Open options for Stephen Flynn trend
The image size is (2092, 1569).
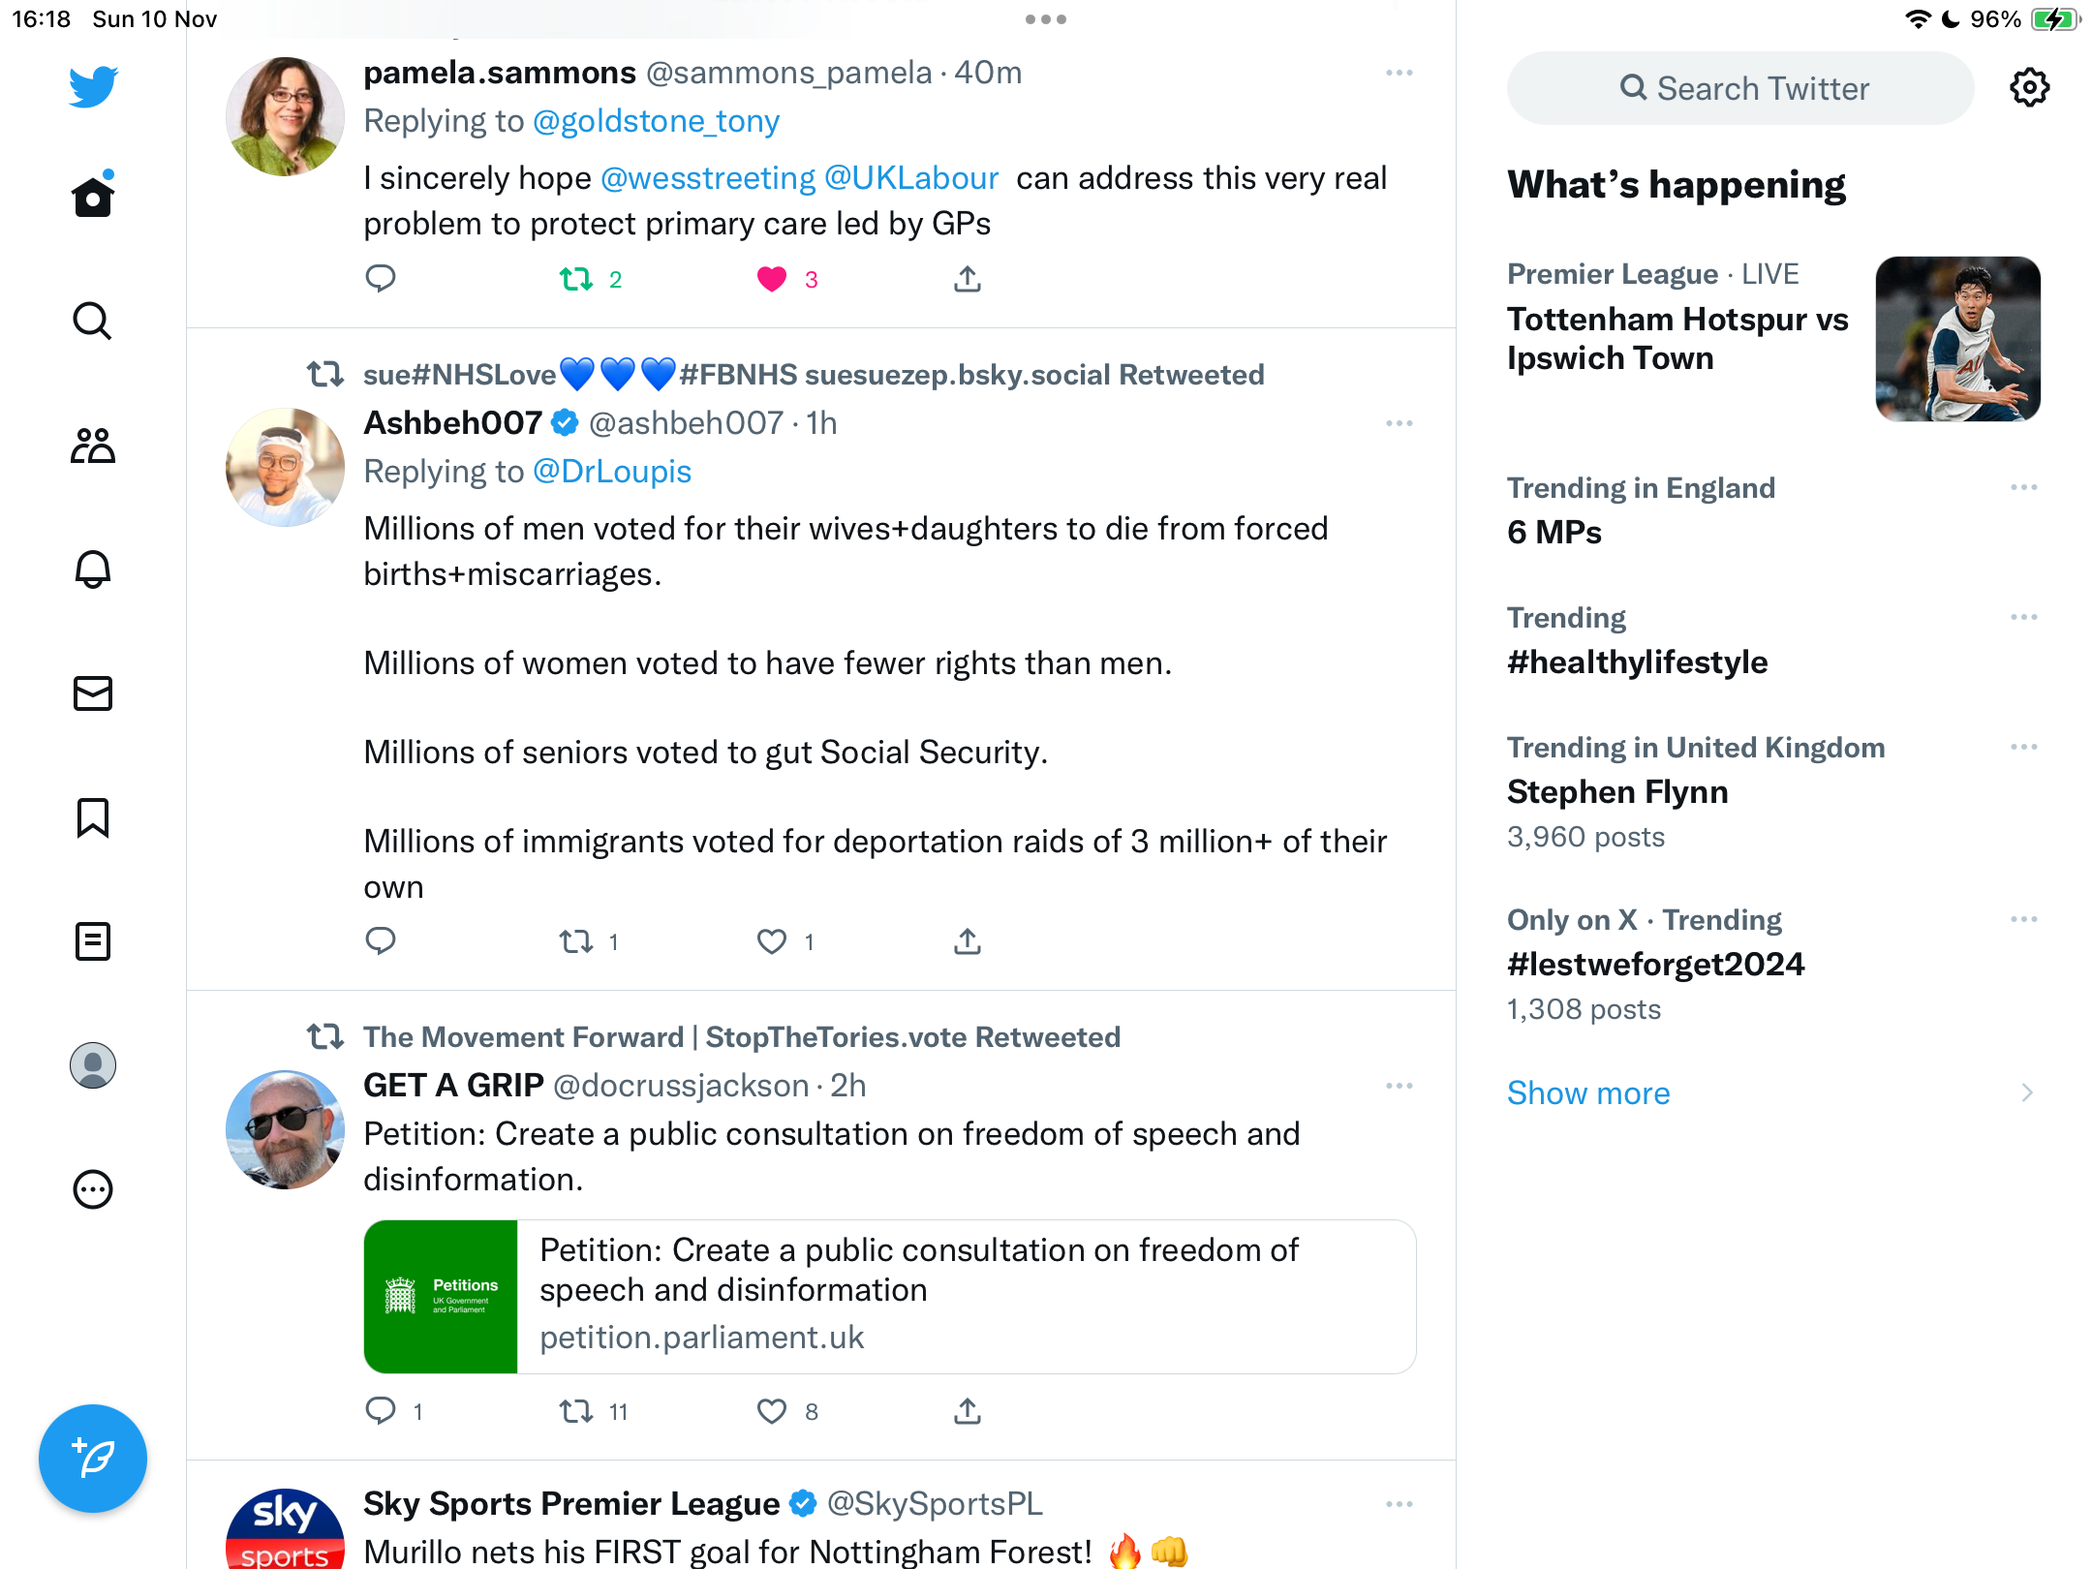(2024, 748)
